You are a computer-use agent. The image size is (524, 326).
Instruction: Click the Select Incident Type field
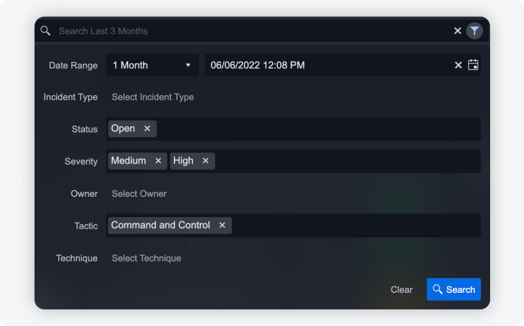153,97
